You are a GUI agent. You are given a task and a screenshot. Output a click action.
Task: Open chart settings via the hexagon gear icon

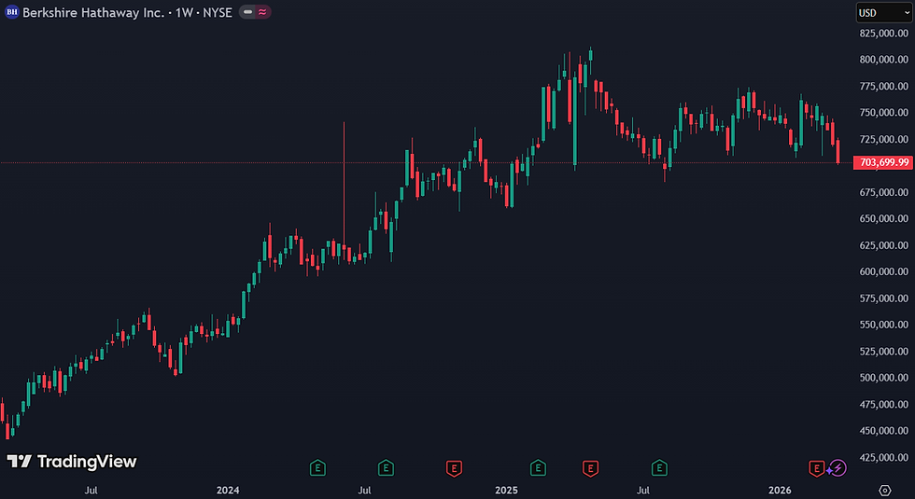pyautogui.click(x=885, y=491)
